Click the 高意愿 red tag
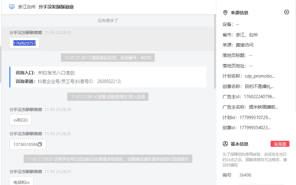 [280, 144]
